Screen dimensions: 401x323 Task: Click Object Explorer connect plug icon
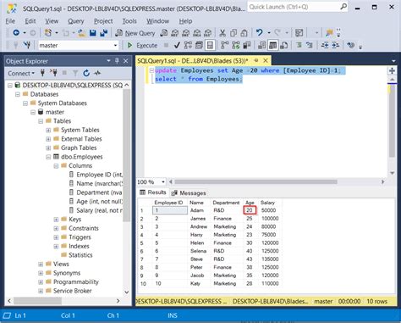pos(42,73)
